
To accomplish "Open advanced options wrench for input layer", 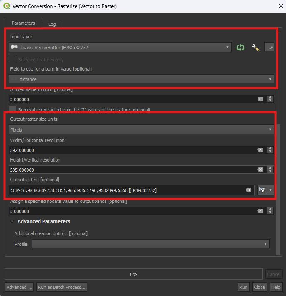I will point(255,48).
